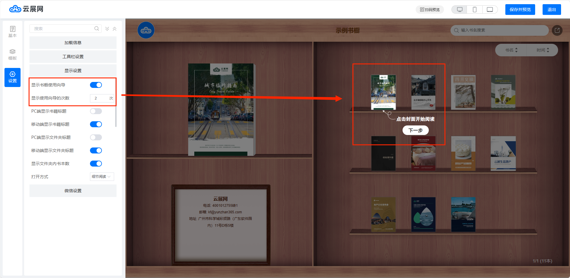
Task: Turn off 显示文件夹内书本数 switch
Action: click(96, 164)
